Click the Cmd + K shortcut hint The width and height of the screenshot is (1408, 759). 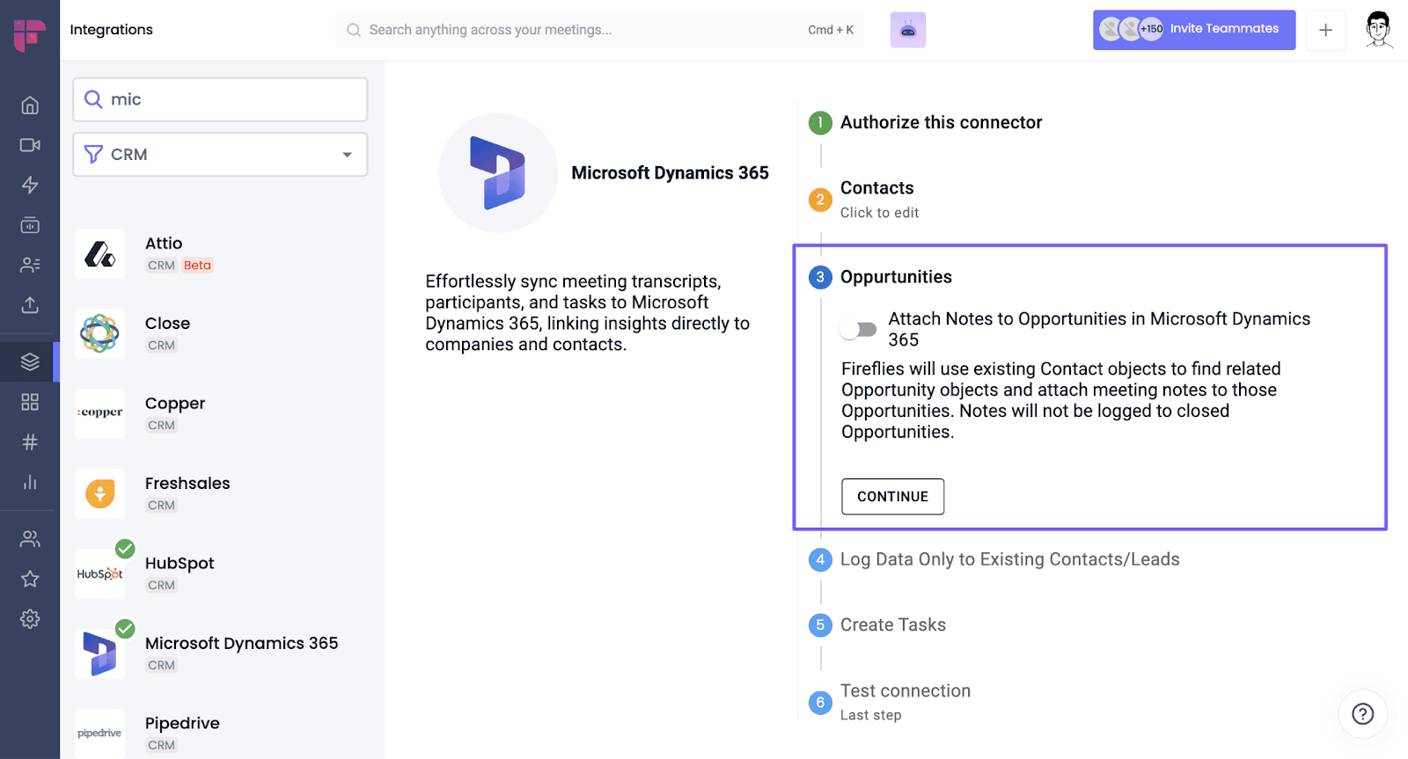pos(831,30)
